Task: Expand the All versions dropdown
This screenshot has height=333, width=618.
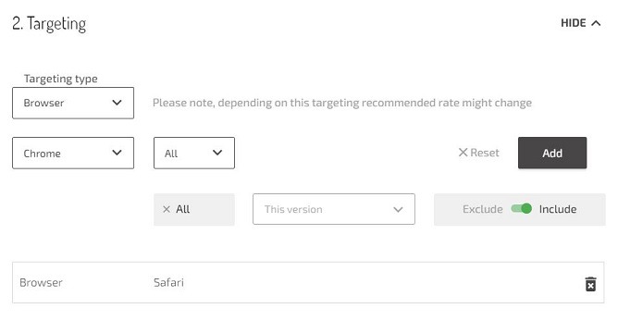Action: coord(194,153)
